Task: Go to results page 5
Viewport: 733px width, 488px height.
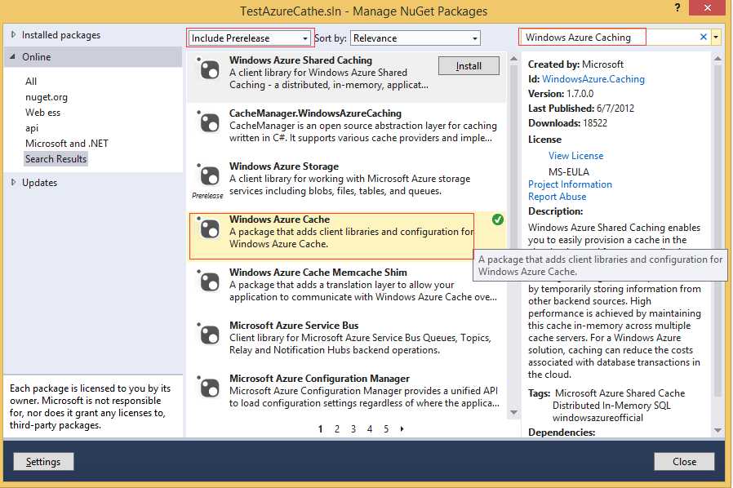Action: (386, 428)
